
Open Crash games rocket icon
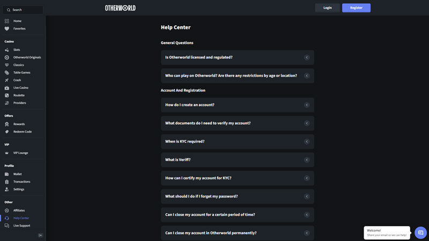coord(7,80)
